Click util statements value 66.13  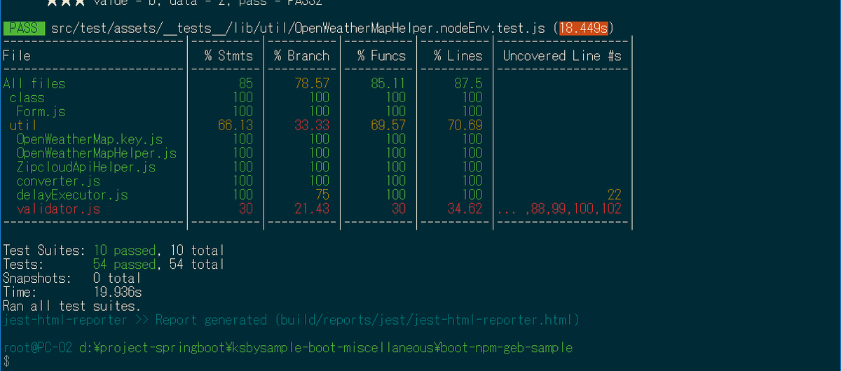[x=235, y=125]
